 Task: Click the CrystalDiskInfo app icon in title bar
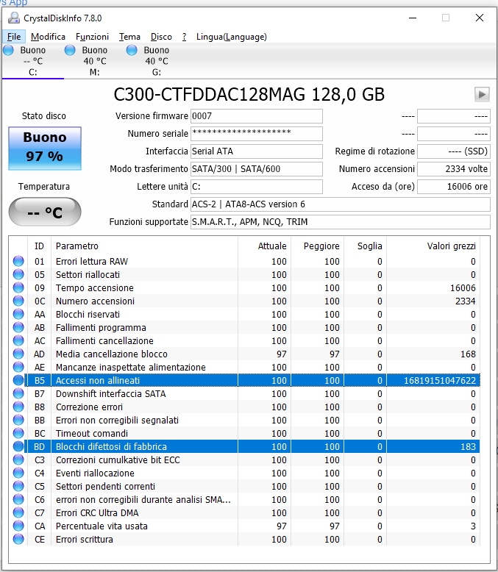point(14,18)
